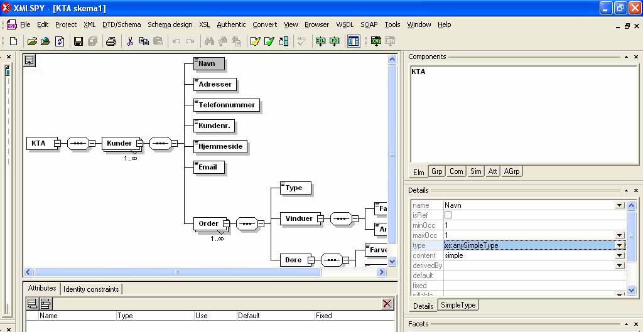The image size is (643, 332).
Task: Open the maxOcc dropdown arrow
Action: click(x=620, y=235)
